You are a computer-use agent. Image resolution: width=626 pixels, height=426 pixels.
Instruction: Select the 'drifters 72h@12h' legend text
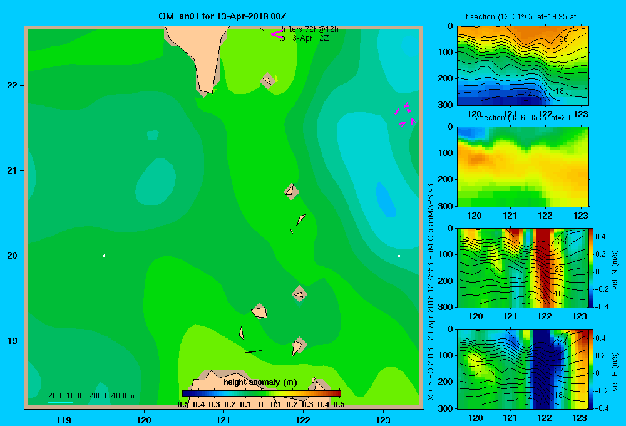pyautogui.click(x=309, y=29)
